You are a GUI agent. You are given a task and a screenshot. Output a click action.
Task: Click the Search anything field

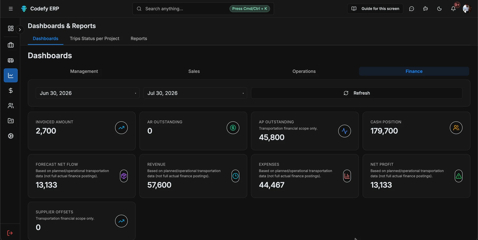click(x=203, y=9)
